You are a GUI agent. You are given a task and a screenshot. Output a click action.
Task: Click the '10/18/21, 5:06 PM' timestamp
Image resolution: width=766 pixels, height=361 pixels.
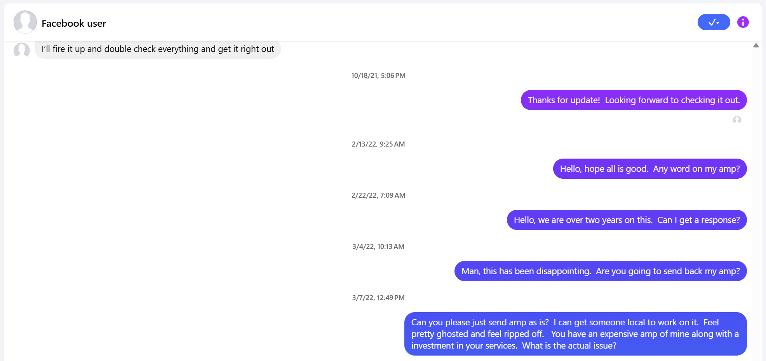[378, 75]
